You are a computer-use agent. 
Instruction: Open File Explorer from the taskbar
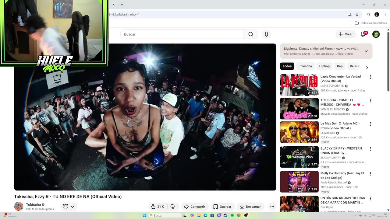199,215
